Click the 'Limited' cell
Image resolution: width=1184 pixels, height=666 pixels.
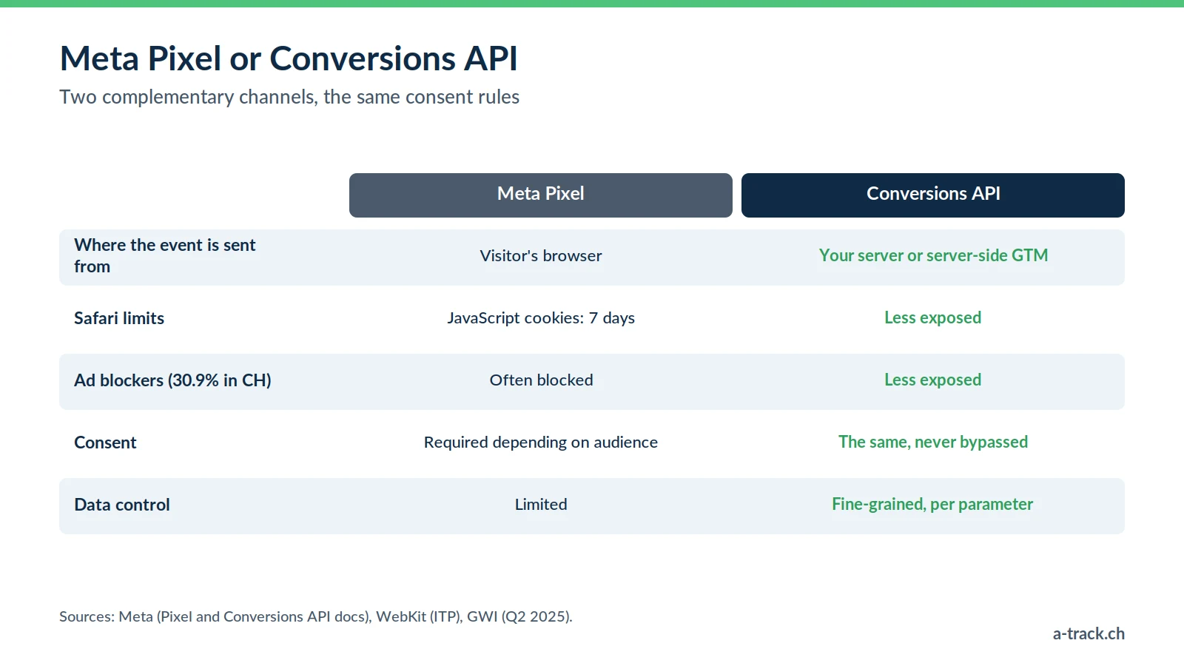coord(541,505)
